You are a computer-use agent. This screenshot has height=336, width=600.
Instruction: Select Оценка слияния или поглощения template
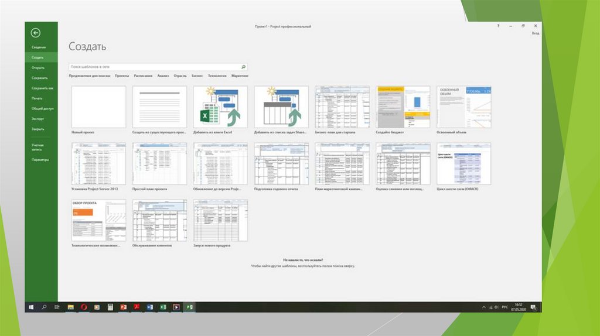click(x=403, y=167)
